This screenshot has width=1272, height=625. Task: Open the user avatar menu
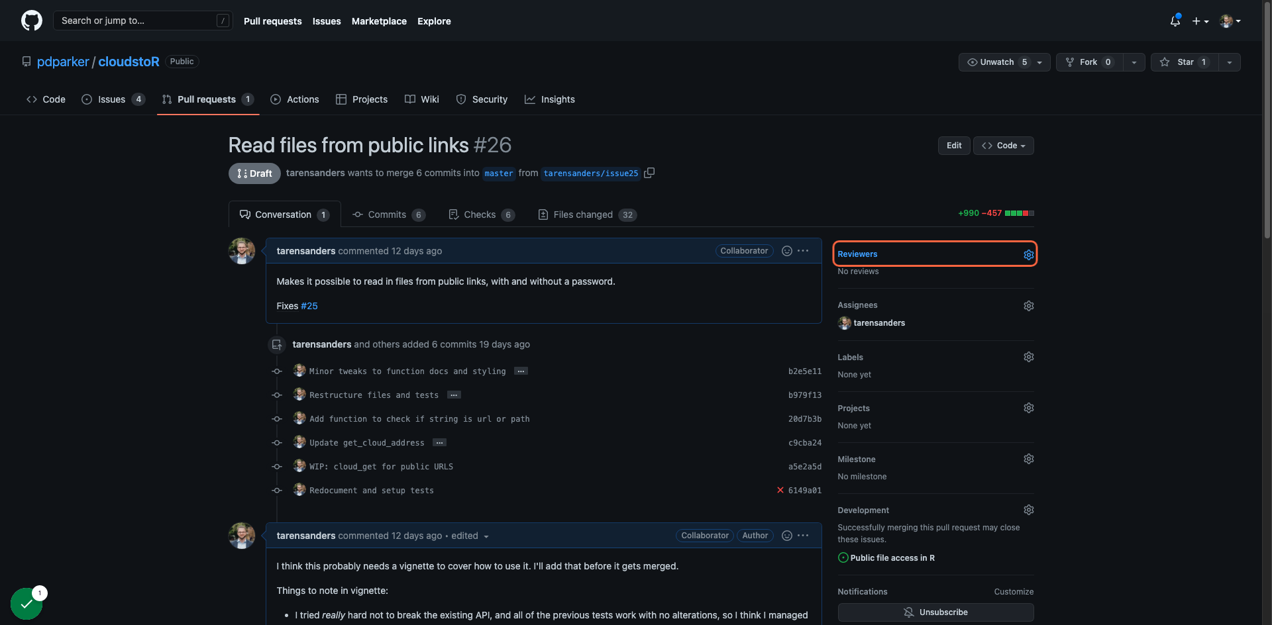1230,21
